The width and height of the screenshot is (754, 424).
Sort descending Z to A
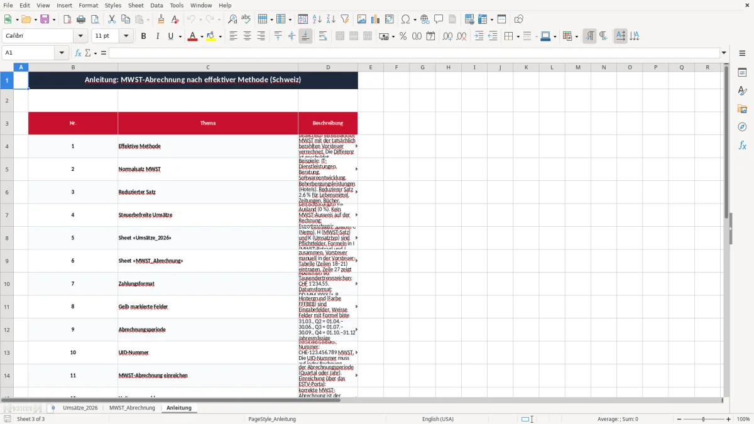coord(331,19)
